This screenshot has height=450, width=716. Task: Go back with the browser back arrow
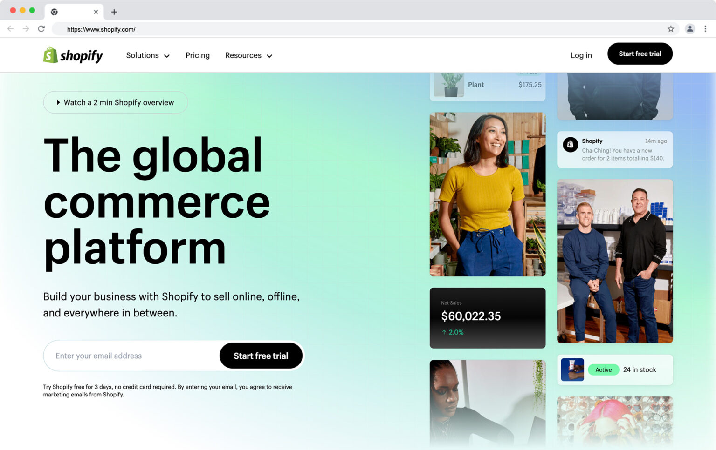11,29
